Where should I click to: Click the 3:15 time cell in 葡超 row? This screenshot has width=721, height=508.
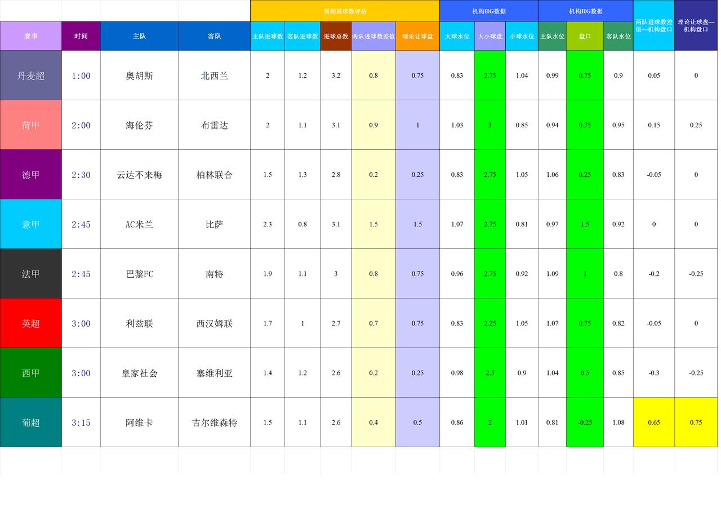tap(81, 422)
